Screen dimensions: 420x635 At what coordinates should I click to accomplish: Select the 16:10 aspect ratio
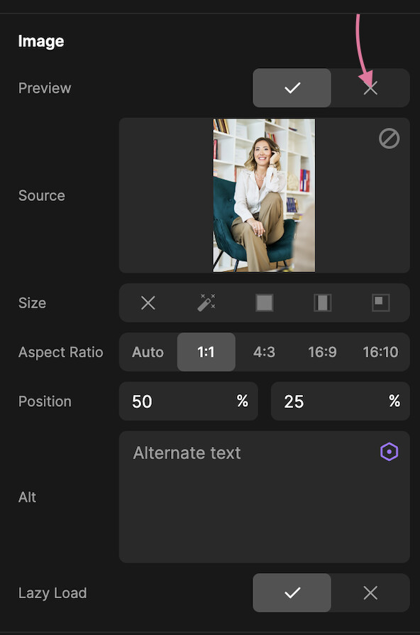(x=381, y=352)
